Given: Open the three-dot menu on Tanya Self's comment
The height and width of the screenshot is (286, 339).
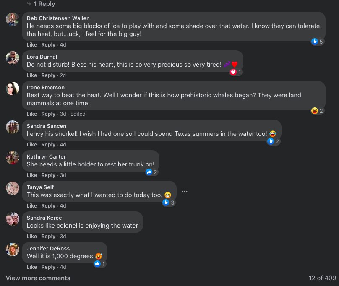Looking at the screenshot, I should click(x=185, y=192).
